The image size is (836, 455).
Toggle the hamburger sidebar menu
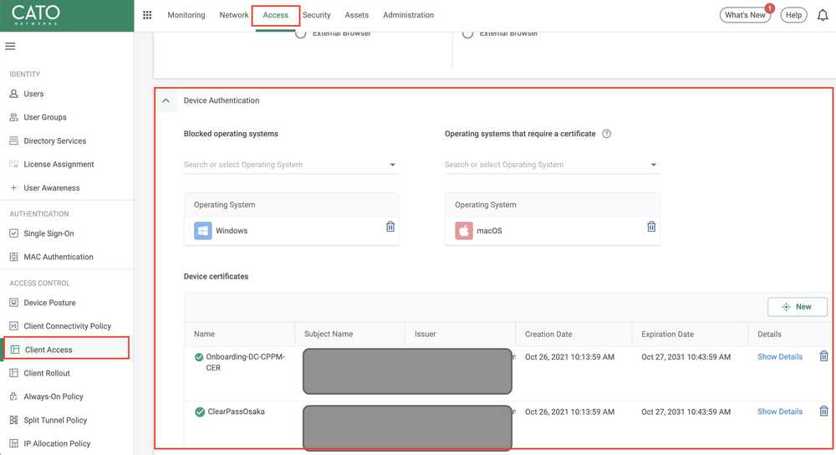[x=10, y=47]
